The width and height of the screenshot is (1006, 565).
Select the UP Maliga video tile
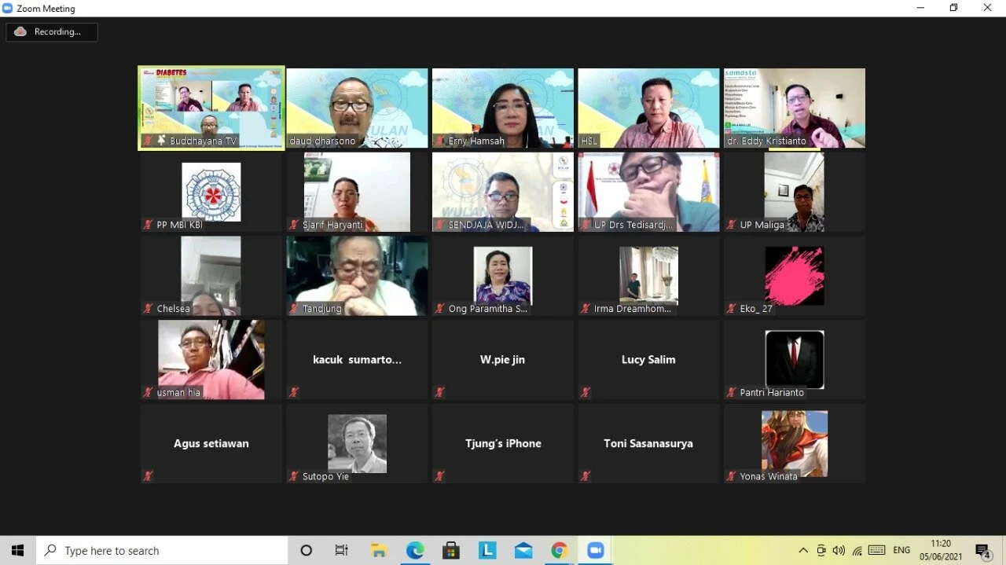click(x=795, y=192)
